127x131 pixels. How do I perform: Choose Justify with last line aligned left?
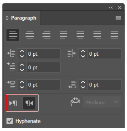click(63, 35)
